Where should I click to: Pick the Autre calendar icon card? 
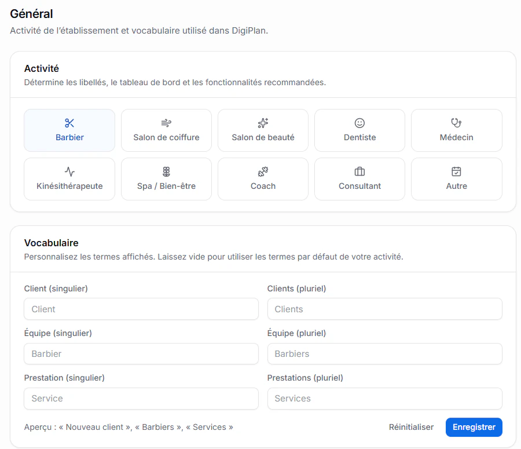pyautogui.click(x=457, y=179)
